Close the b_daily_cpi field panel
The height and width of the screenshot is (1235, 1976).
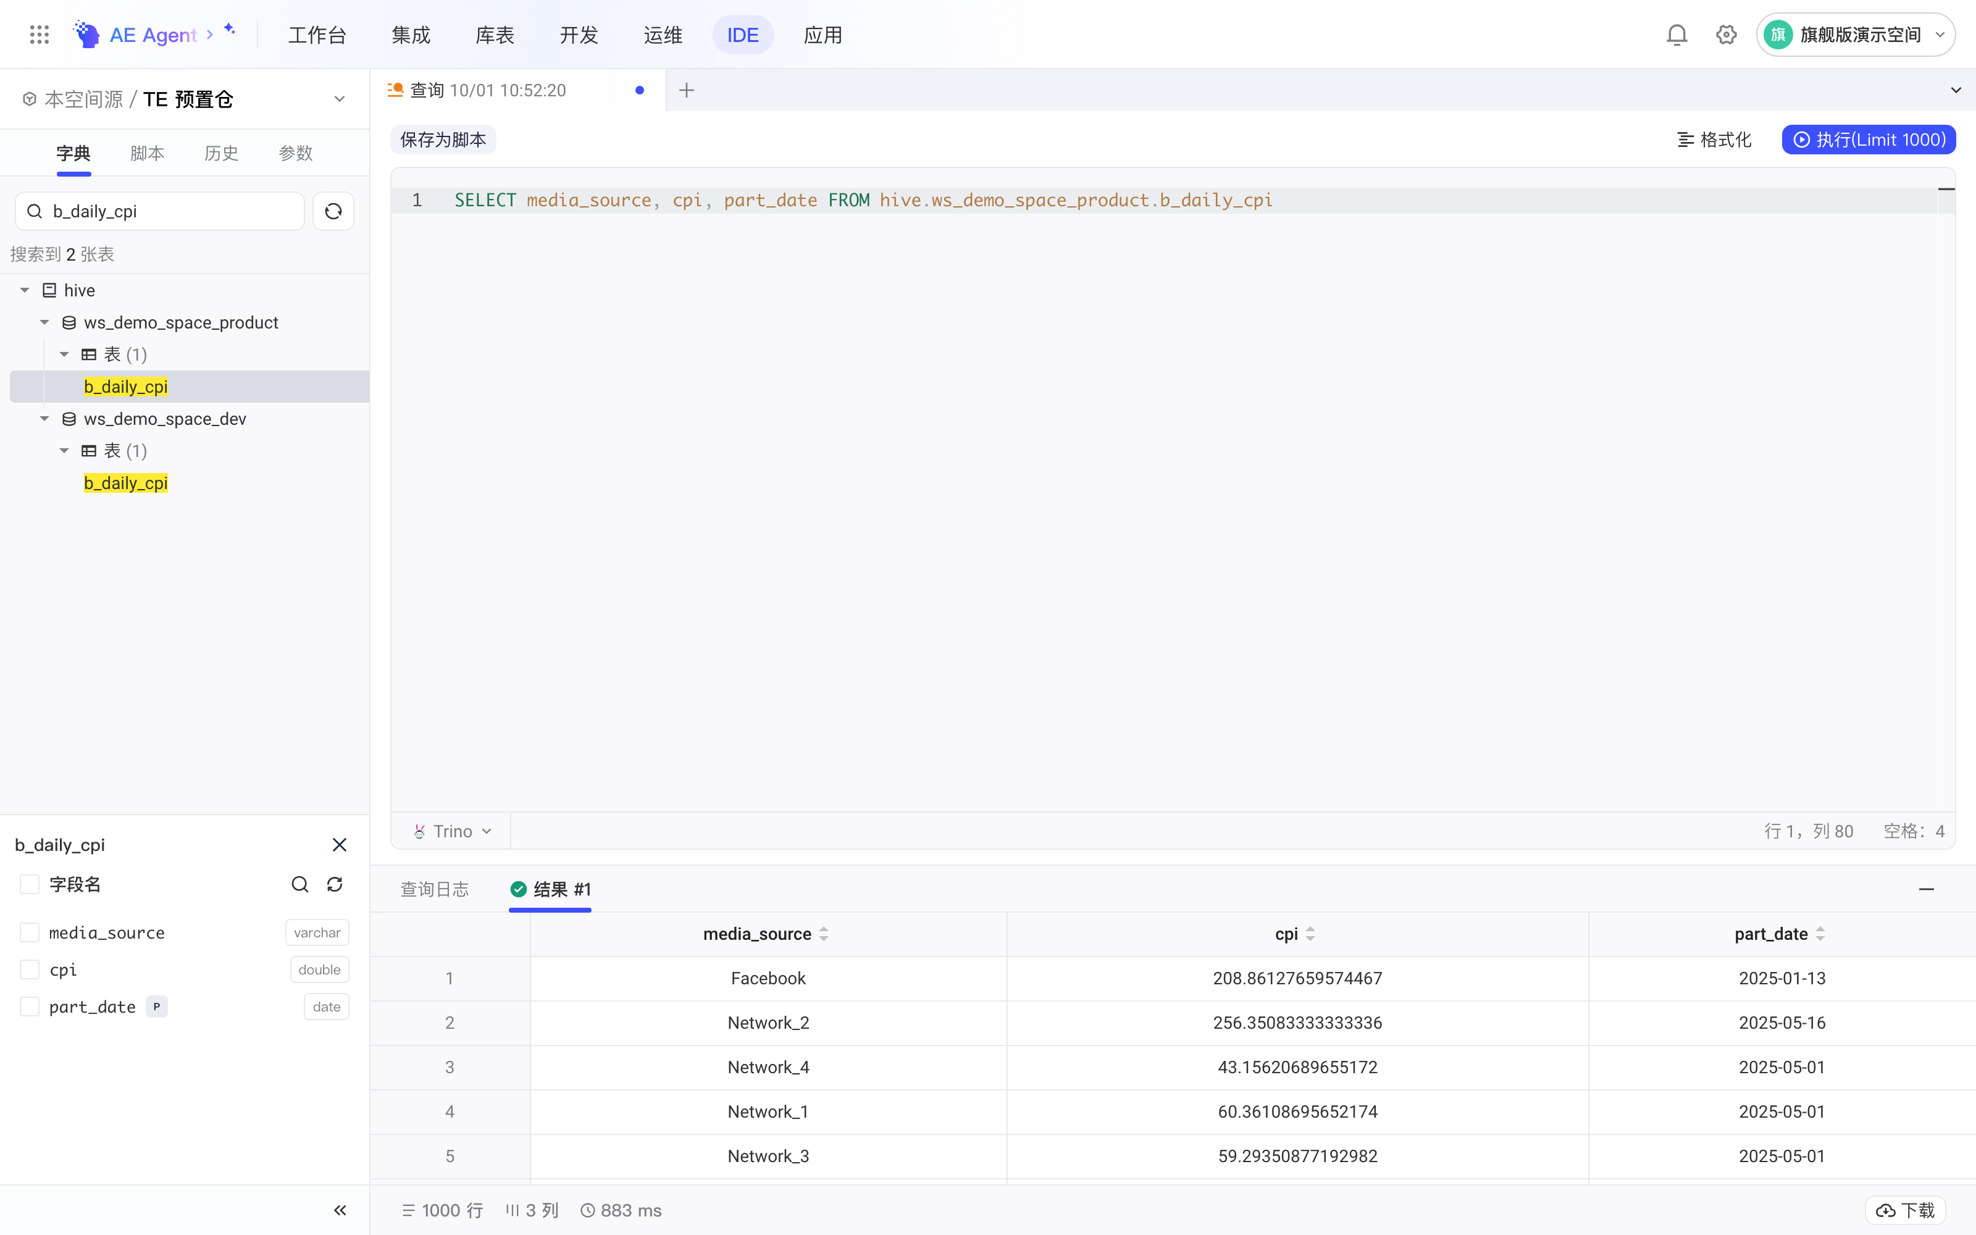click(x=340, y=845)
